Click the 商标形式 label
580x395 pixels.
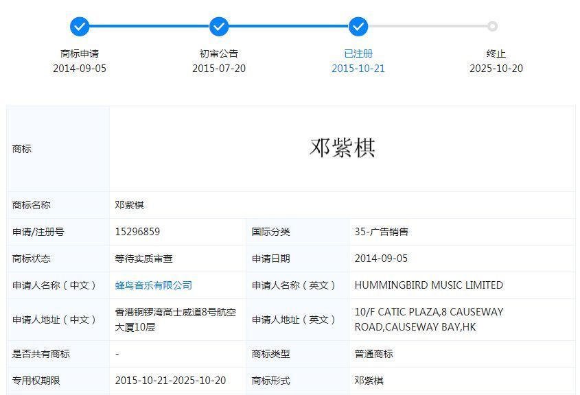pyautogui.click(x=270, y=381)
